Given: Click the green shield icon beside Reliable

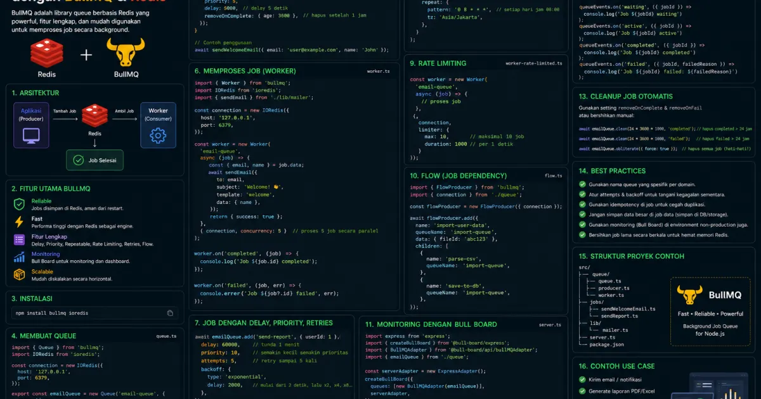Looking at the screenshot, I should pos(19,204).
